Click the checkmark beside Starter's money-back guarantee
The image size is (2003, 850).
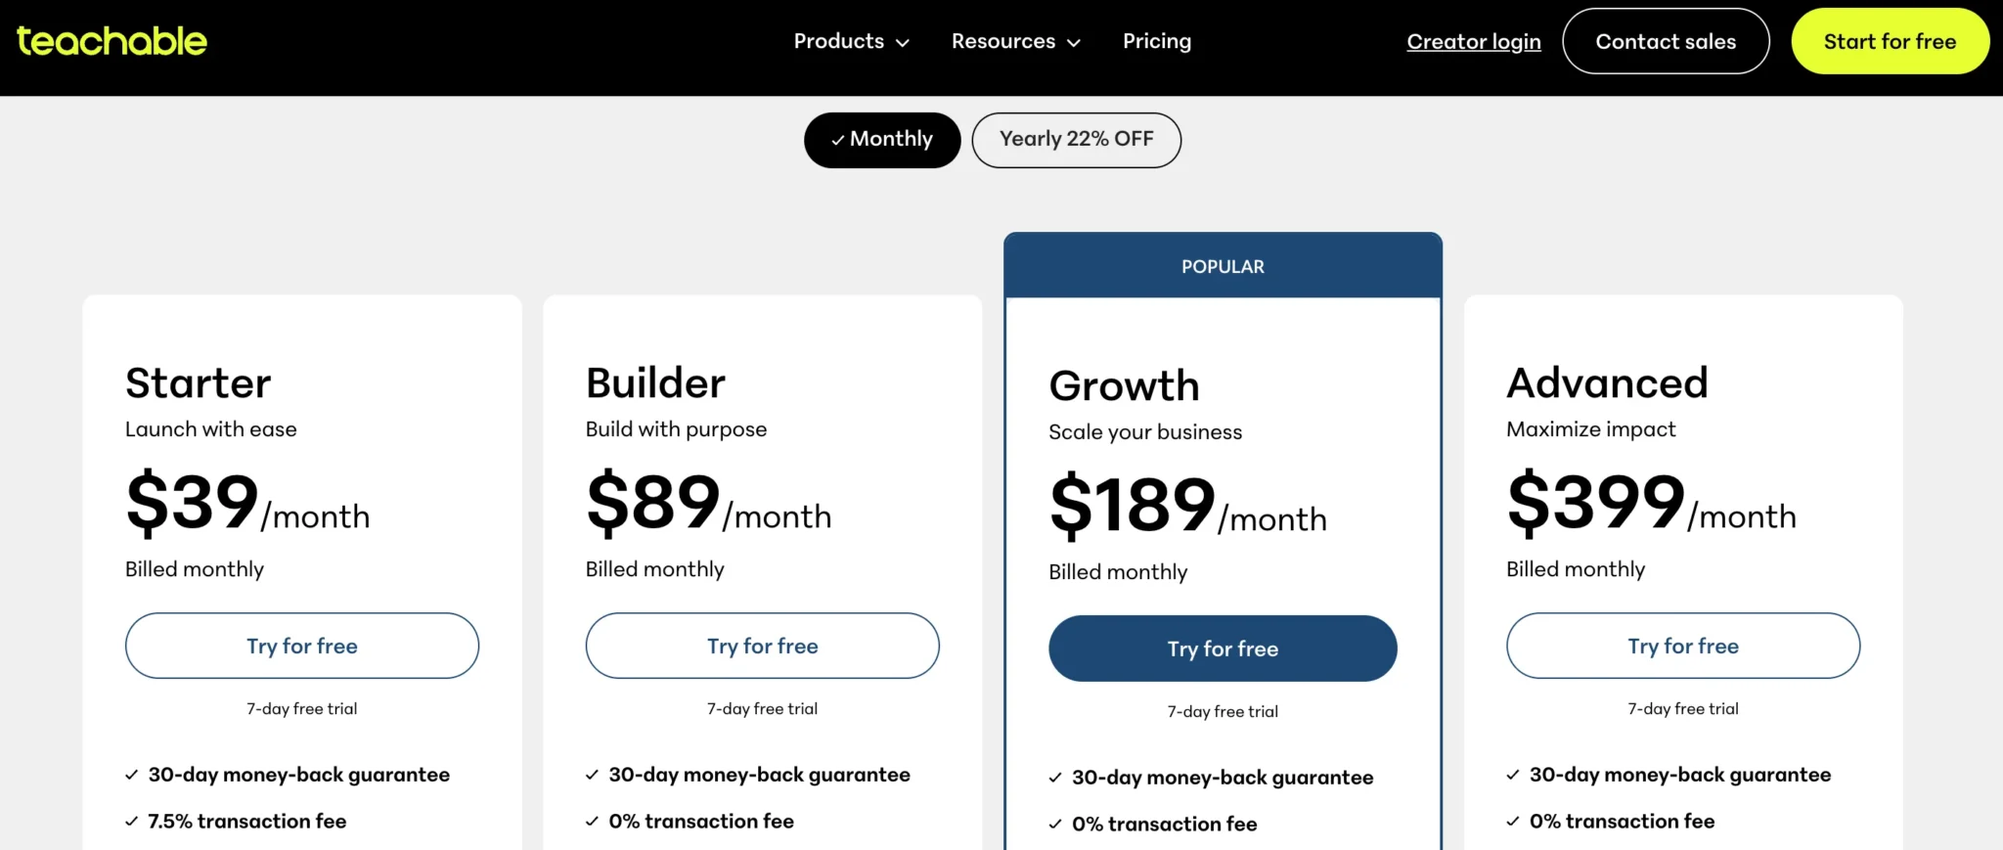click(x=132, y=774)
